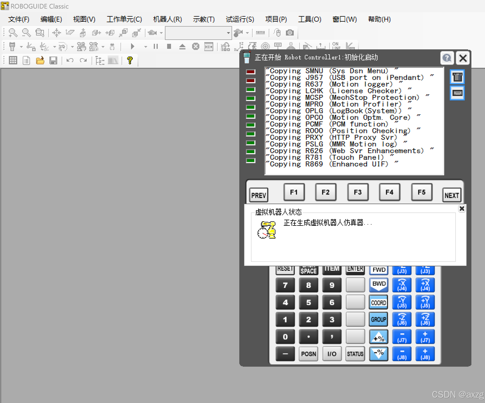The width and height of the screenshot is (485, 403).
Task: Click the new document page icon
Action: pos(26,60)
